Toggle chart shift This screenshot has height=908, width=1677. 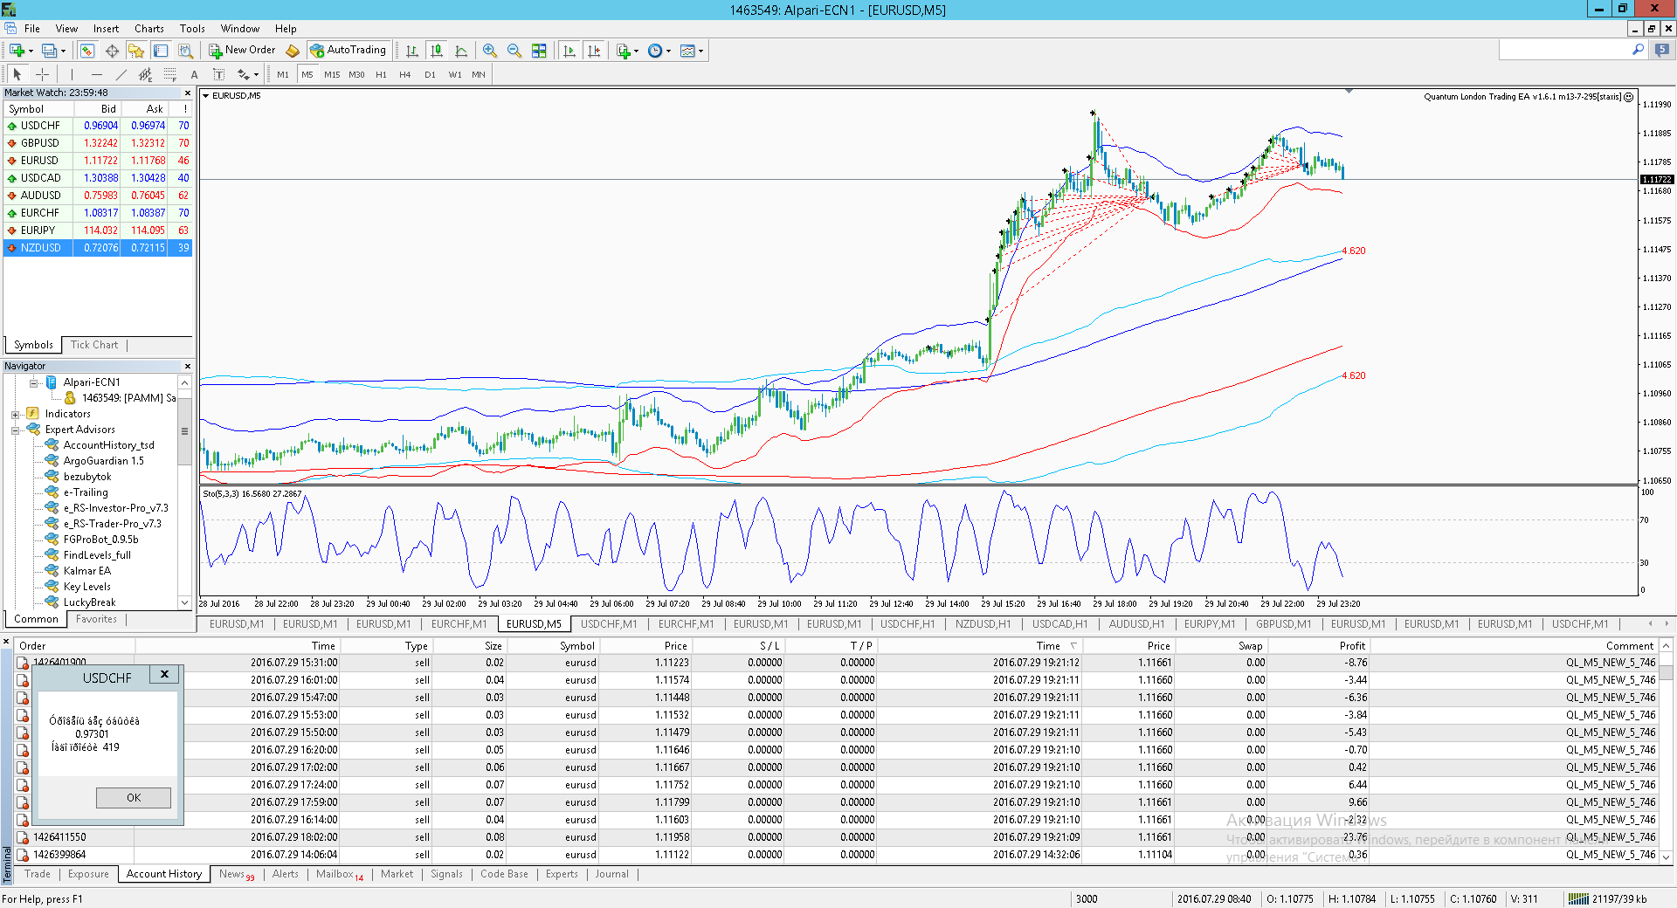(594, 51)
